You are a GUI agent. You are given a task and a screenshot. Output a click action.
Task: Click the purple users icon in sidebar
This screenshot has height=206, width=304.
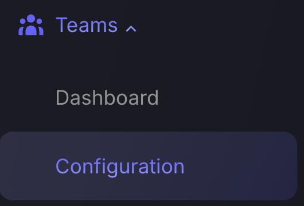[x=31, y=25]
